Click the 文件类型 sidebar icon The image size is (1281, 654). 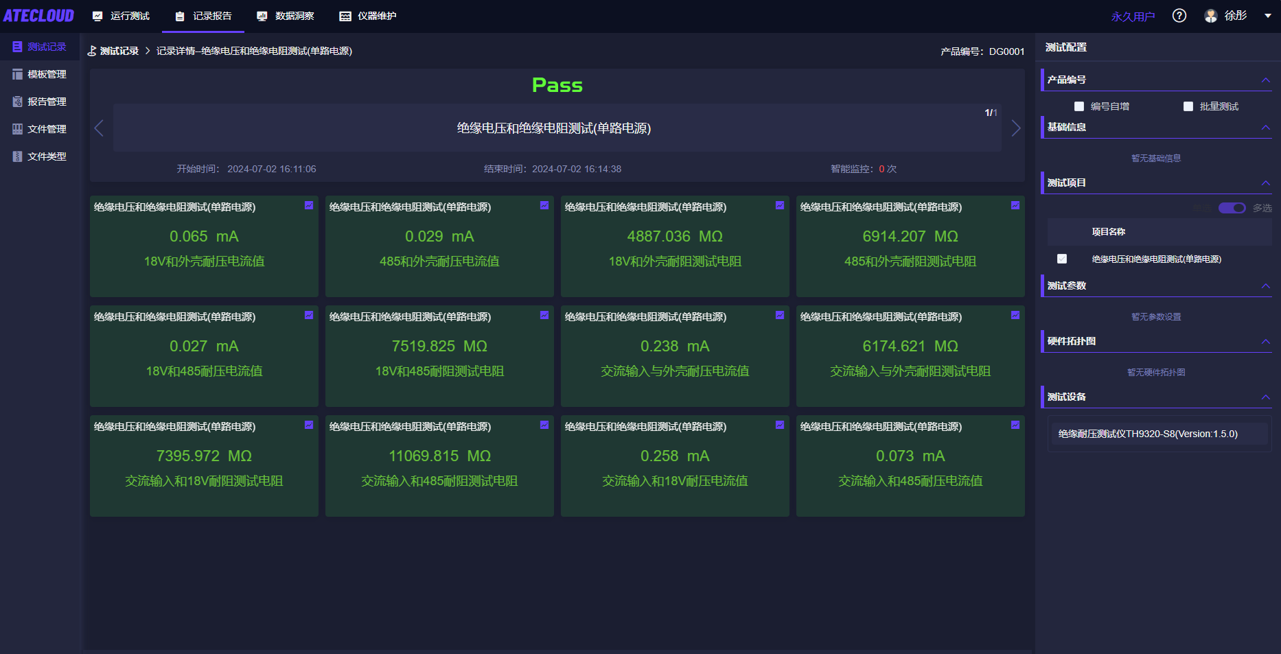[17, 156]
